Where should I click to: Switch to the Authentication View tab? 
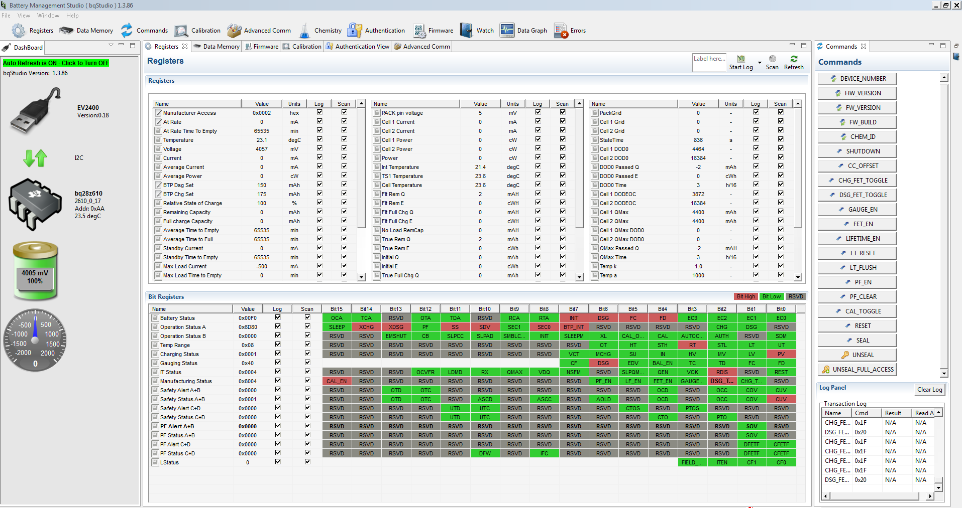pyautogui.click(x=358, y=47)
